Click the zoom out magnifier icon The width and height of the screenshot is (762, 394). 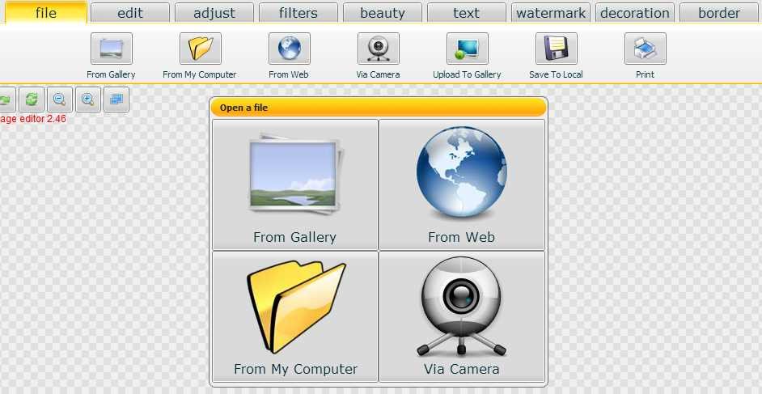coord(59,100)
